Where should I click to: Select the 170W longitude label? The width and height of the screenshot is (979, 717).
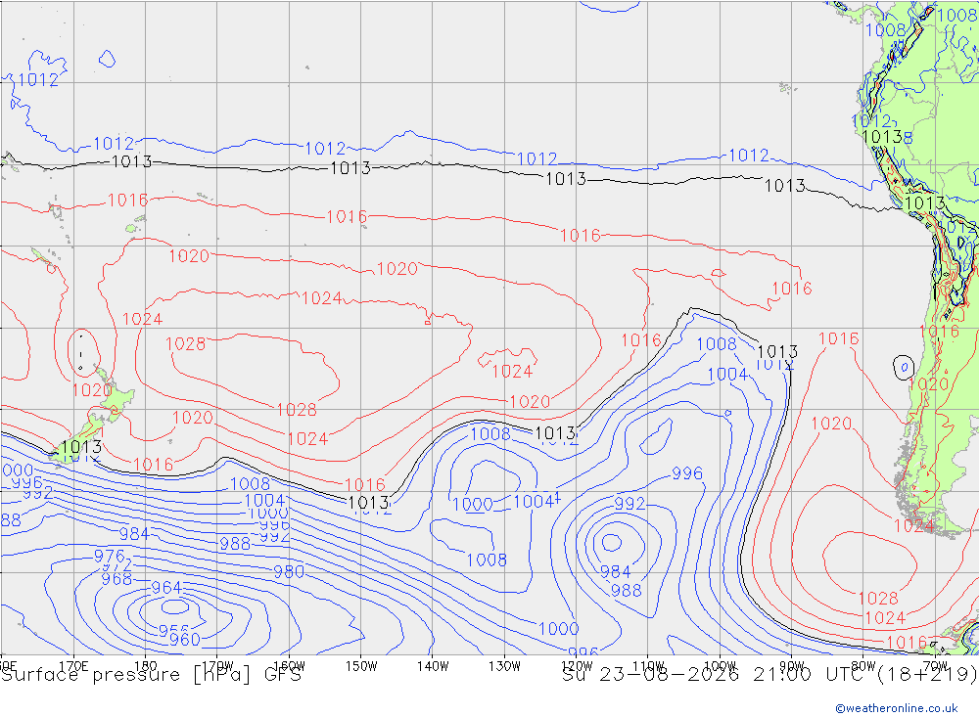[218, 666]
